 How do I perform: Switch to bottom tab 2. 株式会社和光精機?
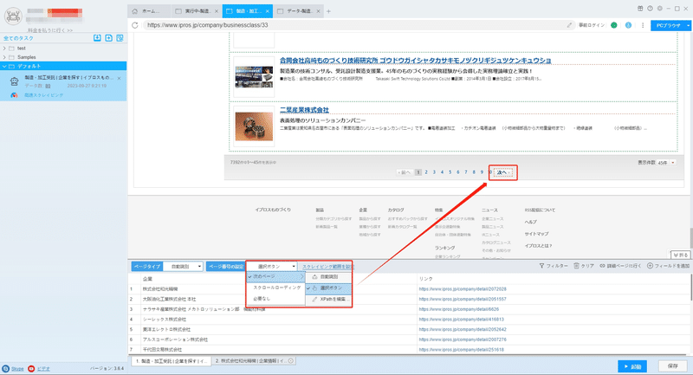(253, 361)
